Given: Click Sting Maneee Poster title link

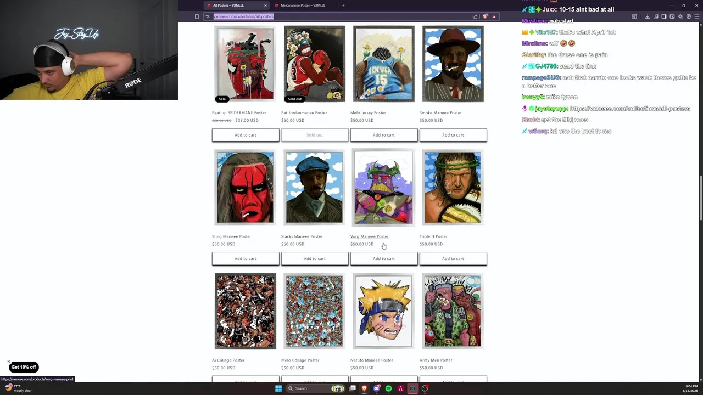Looking at the screenshot, I should coord(231,236).
